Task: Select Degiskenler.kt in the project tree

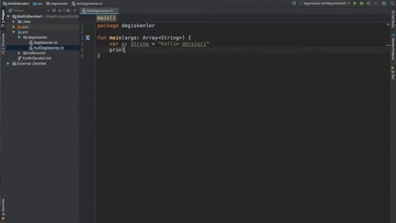Action: click(x=43, y=43)
